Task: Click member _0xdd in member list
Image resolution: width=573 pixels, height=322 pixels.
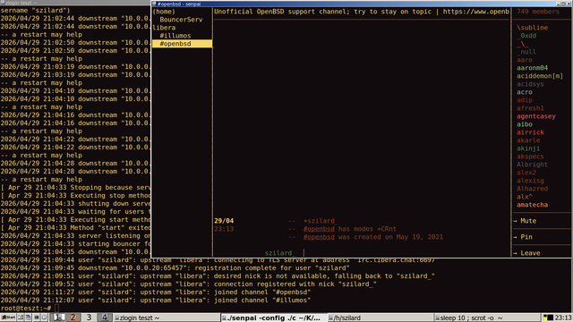Action: 526,36
